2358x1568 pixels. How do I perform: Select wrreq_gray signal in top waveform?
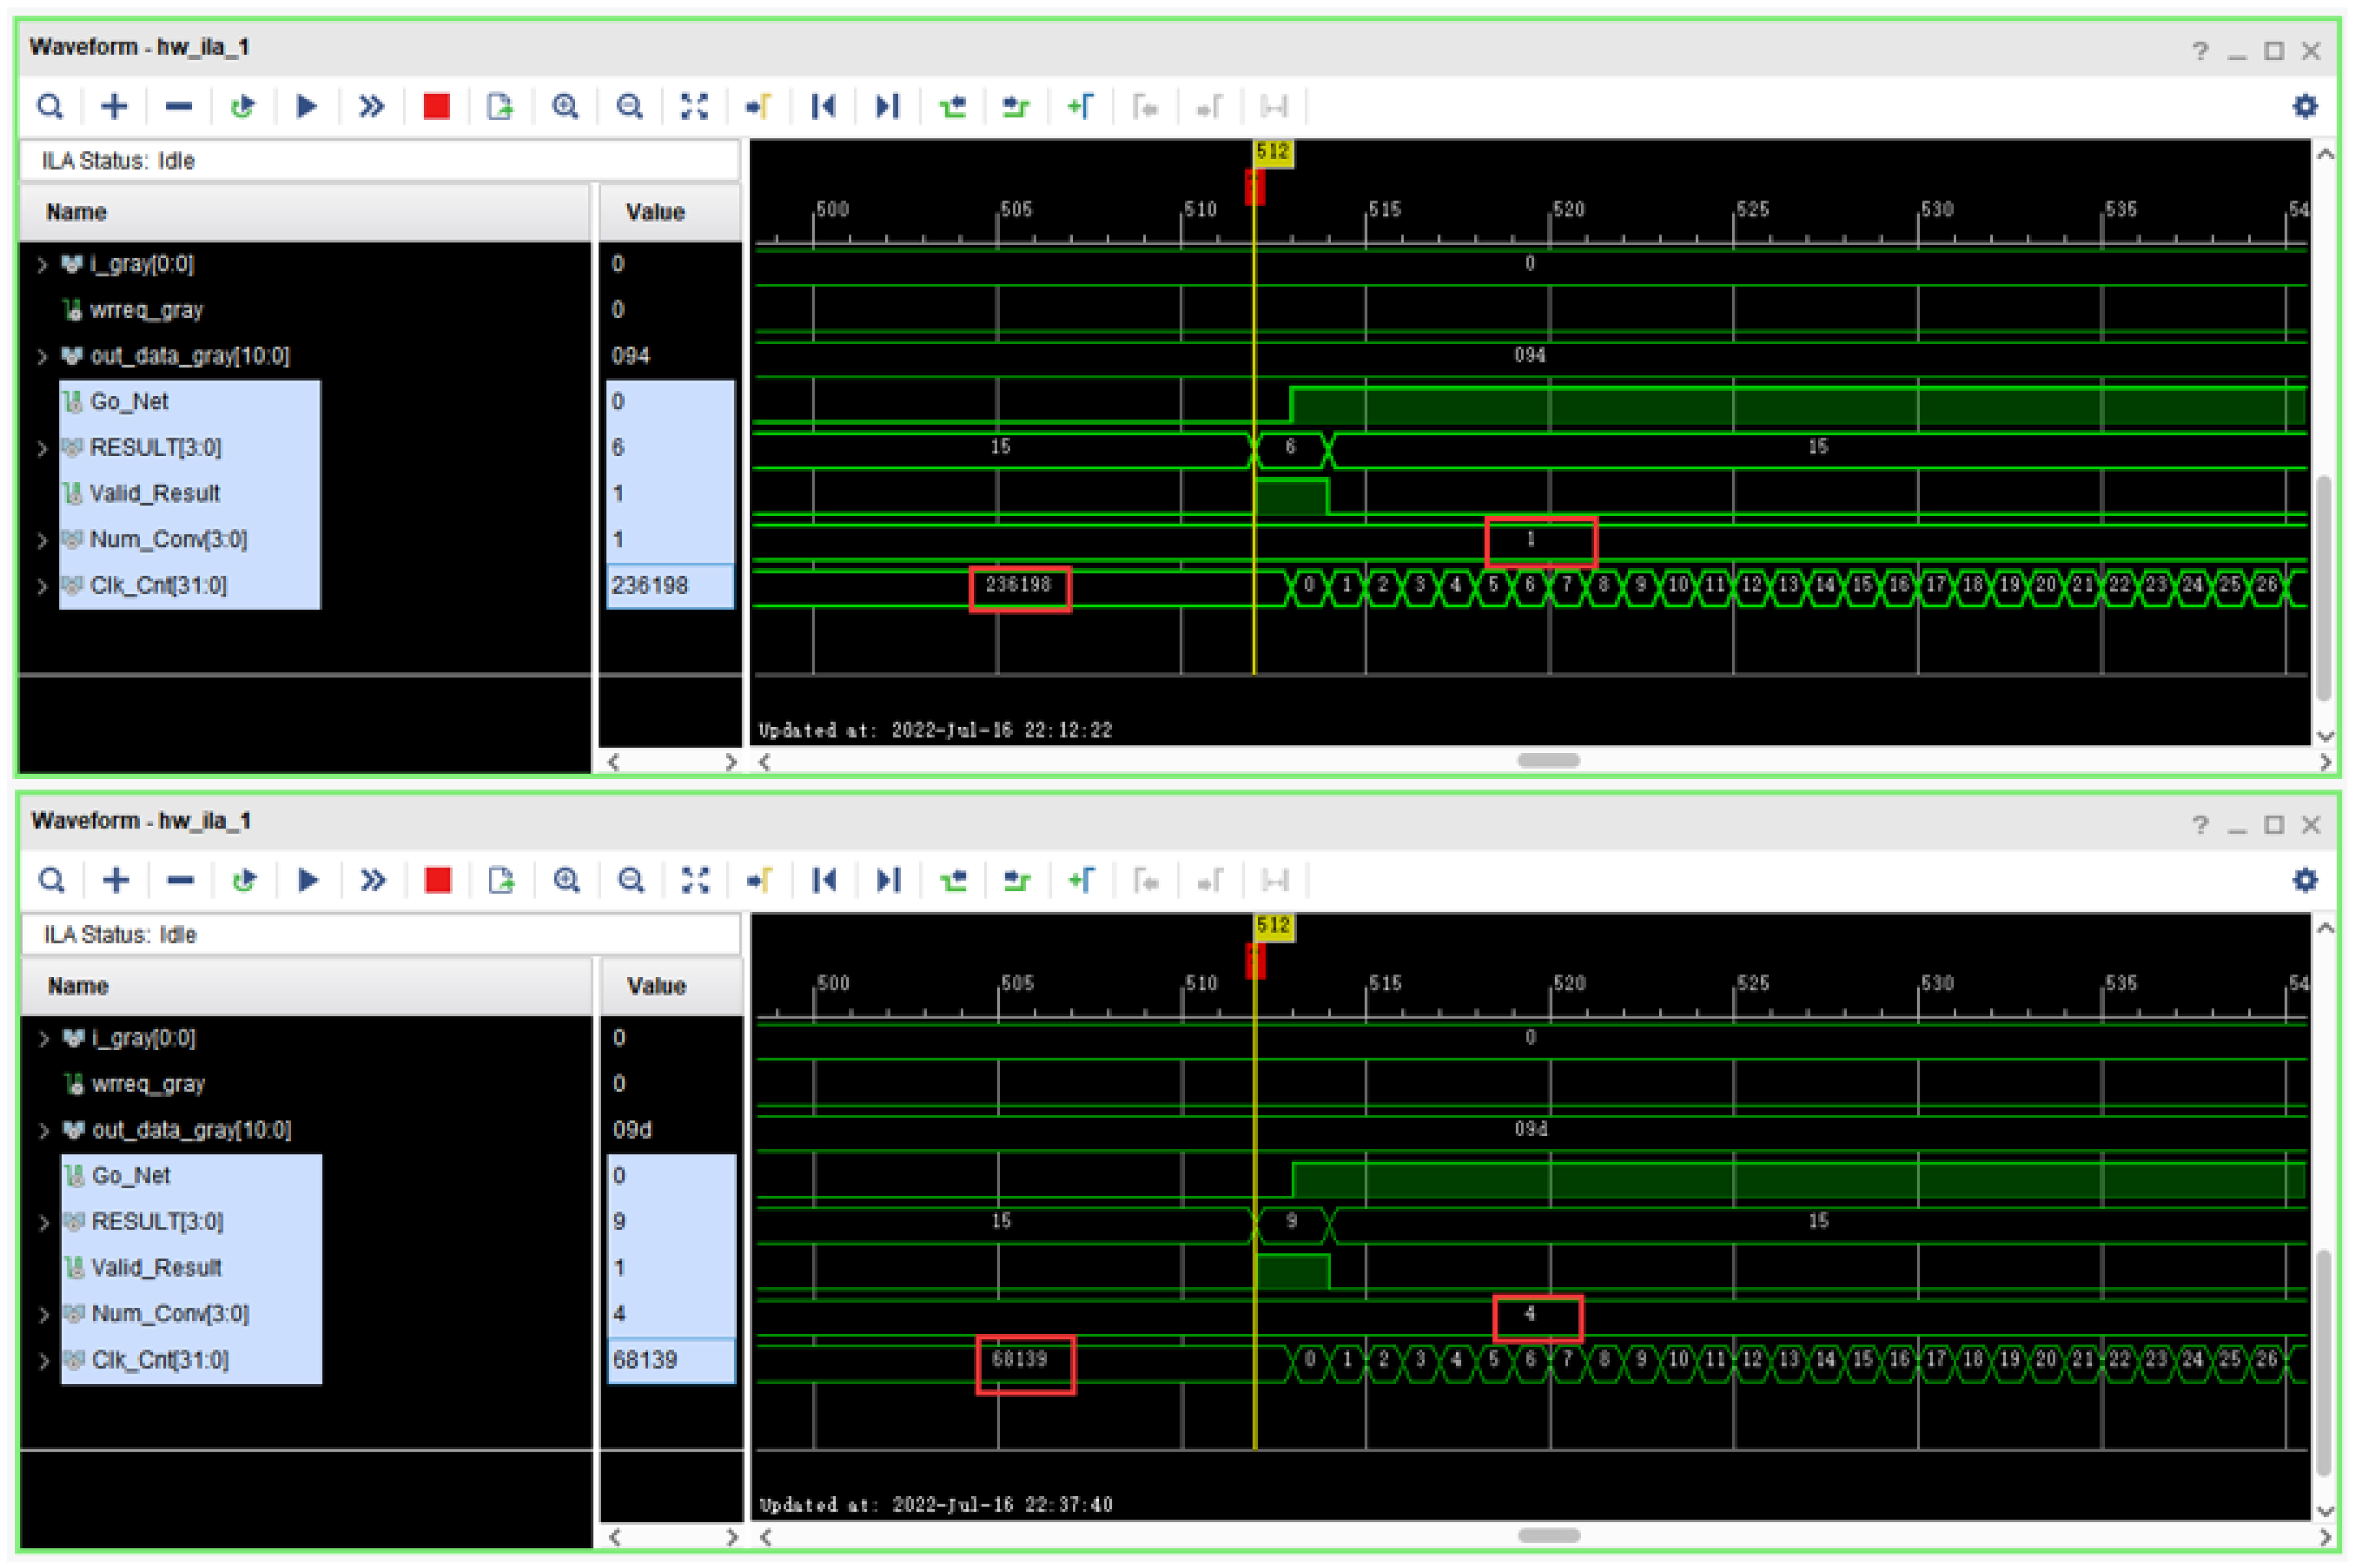click(x=146, y=310)
